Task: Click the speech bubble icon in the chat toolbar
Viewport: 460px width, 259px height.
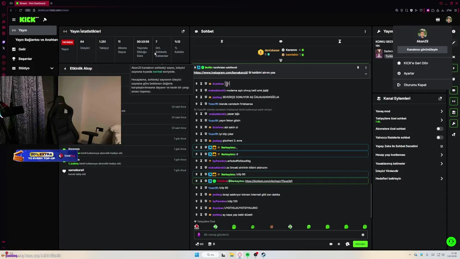Action: pos(281,41)
